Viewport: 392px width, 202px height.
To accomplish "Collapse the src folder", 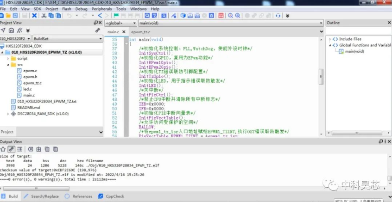I will (8, 65).
